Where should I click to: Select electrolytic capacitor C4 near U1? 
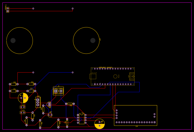99,124
